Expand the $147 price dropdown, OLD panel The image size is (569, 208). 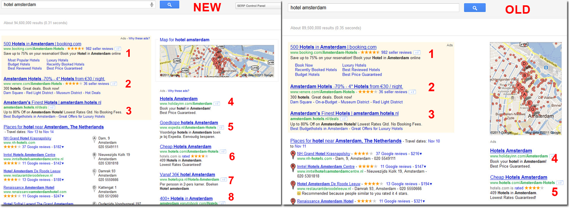click(421, 167)
